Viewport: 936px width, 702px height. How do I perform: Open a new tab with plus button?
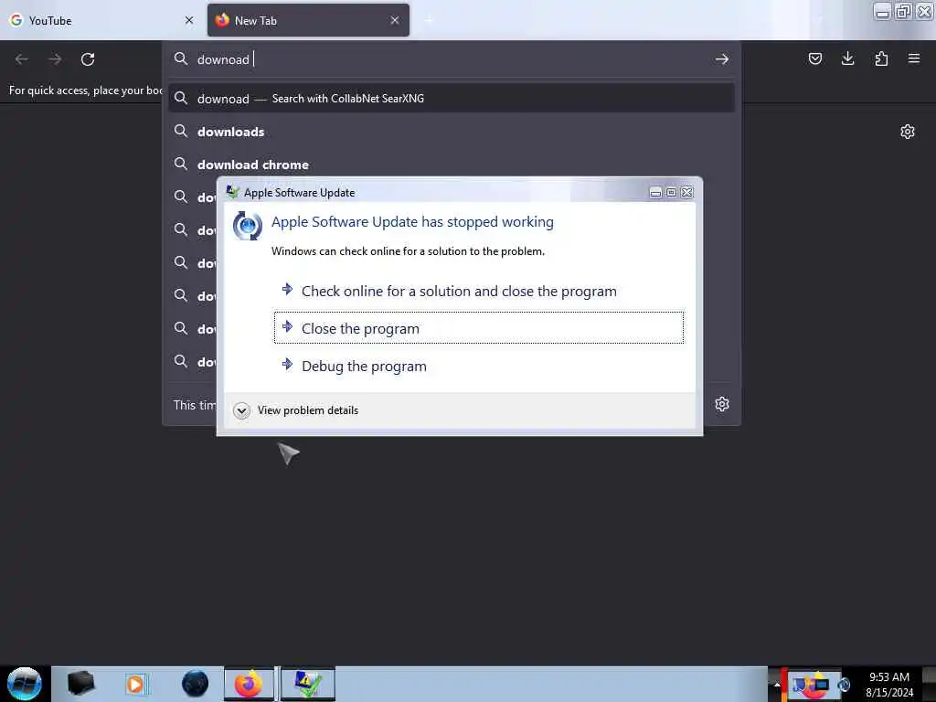coord(428,20)
